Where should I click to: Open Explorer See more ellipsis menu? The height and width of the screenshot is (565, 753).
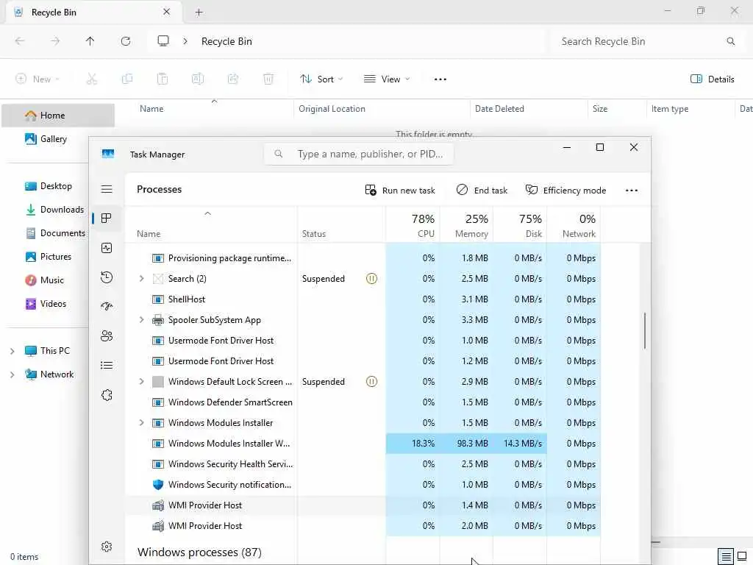click(440, 79)
